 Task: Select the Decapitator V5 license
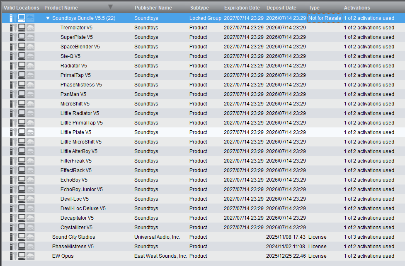pos(204,218)
